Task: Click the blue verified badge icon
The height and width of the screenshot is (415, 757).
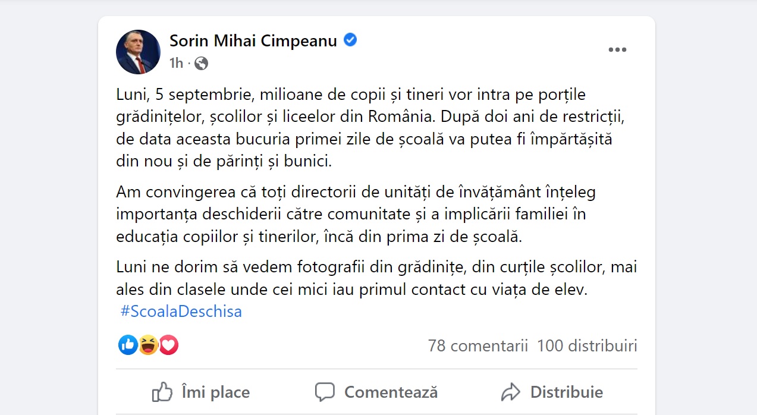Action: (351, 40)
